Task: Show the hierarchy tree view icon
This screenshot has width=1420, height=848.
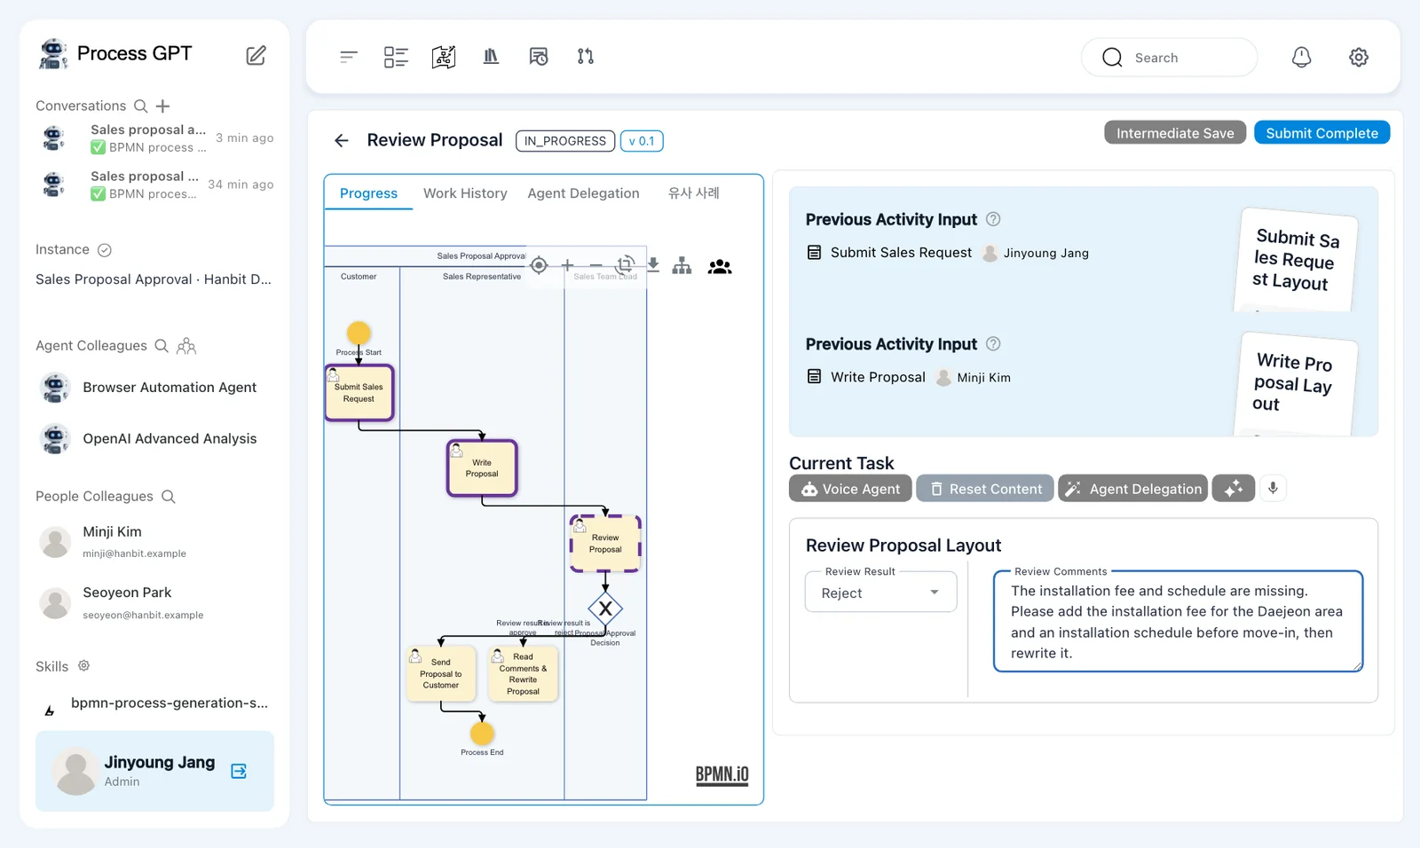Action: coord(682,265)
